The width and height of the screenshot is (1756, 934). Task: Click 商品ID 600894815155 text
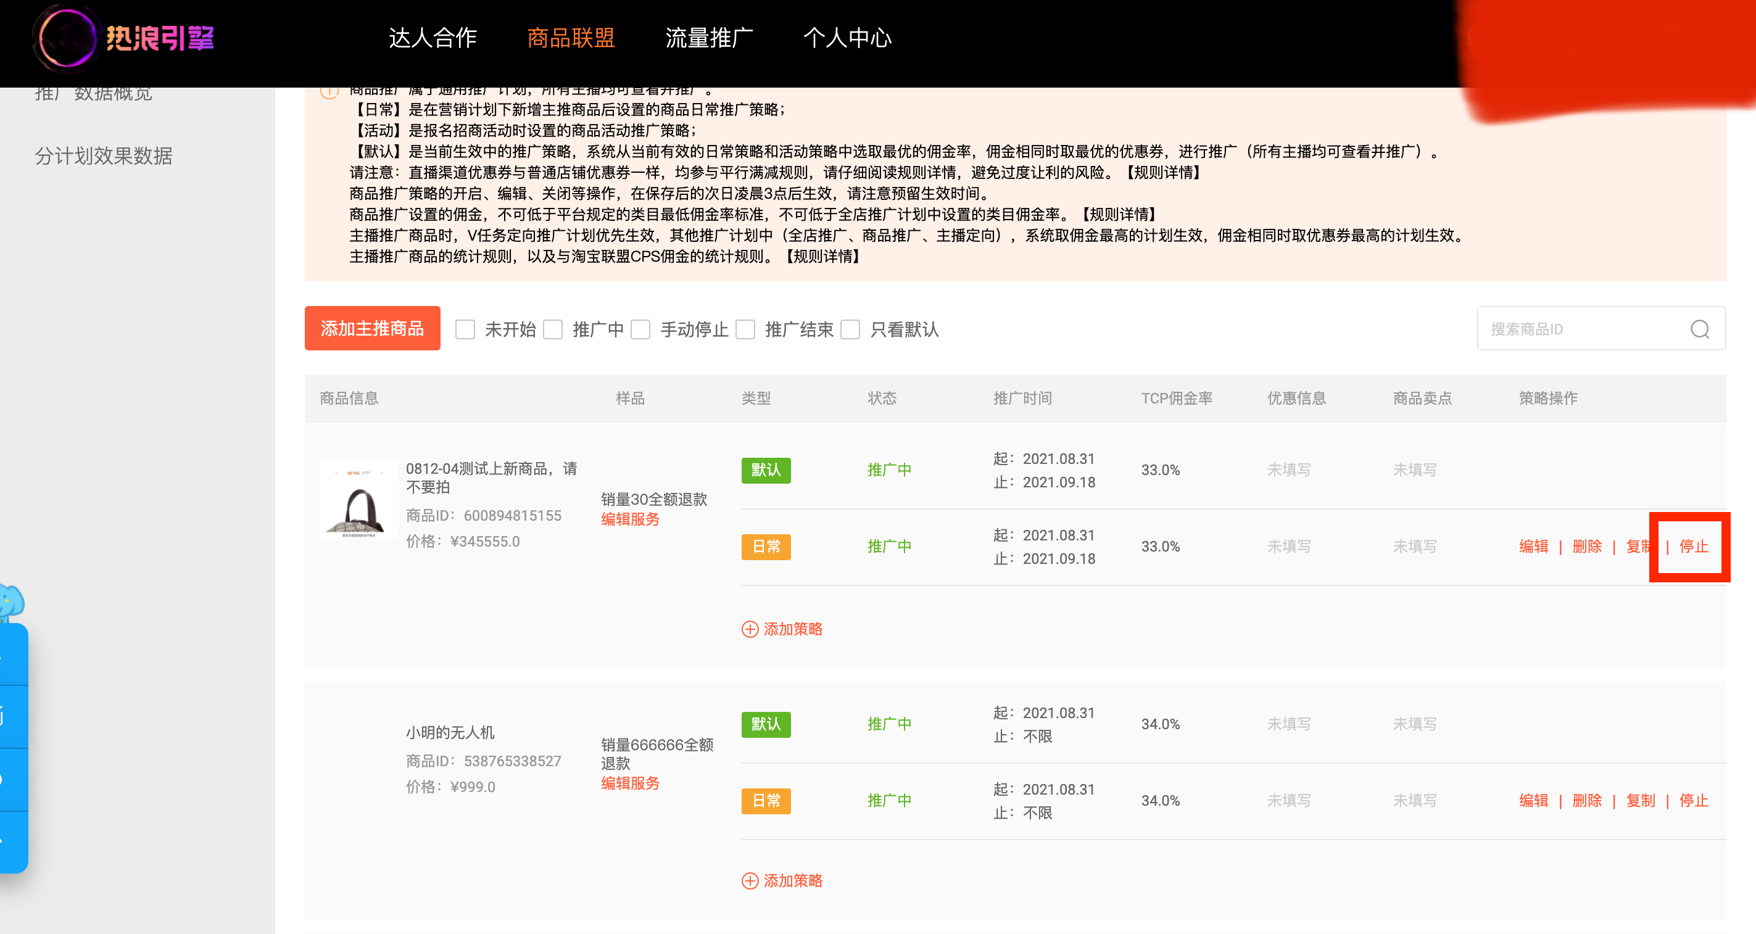483,516
